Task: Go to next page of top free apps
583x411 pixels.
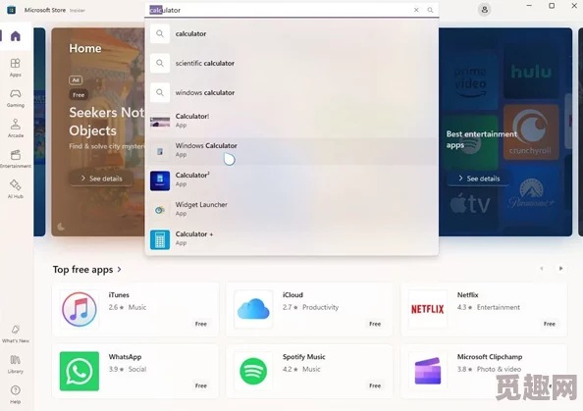Action: pyautogui.click(x=560, y=269)
